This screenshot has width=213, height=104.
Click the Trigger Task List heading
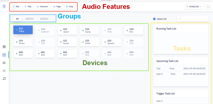165,94
